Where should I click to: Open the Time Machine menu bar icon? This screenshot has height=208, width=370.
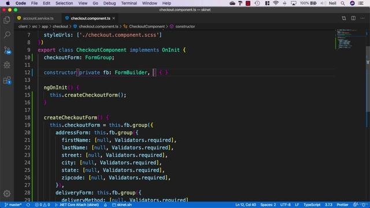point(257,3)
